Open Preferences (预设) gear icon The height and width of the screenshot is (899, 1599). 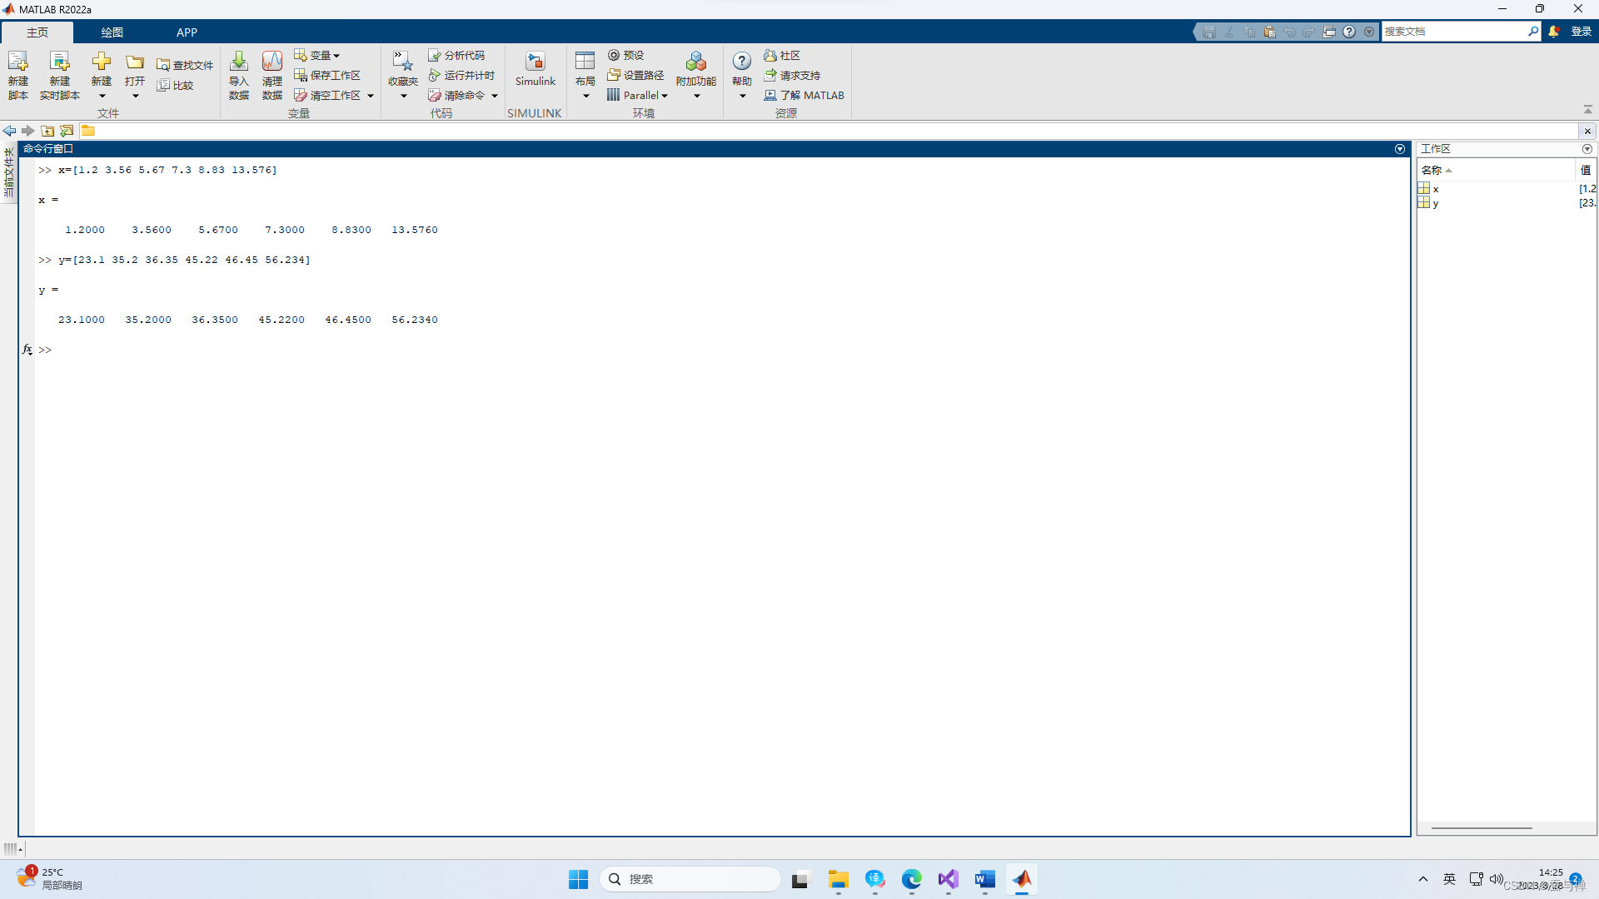[x=614, y=55]
